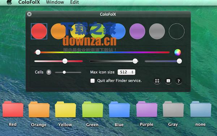Image resolution: width=217 pixels, height=136 pixels.
Task: Select the blue color circle
Action: 118,31
